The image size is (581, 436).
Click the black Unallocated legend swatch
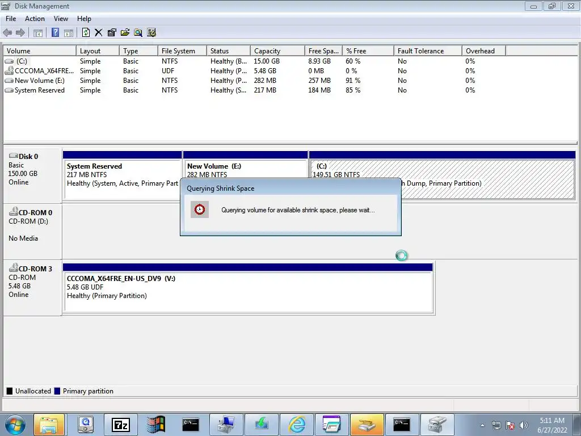coord(10,391)
